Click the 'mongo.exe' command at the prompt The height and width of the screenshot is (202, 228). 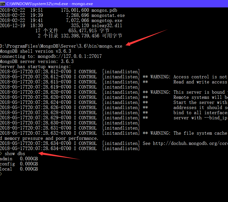[111, 46]
